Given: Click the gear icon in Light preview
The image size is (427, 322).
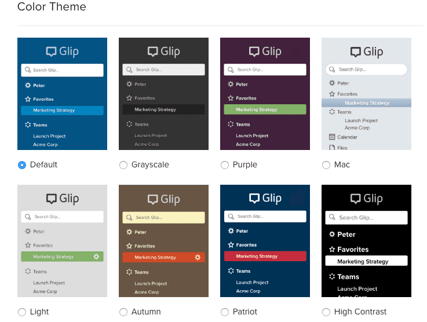Looking at the screenshot, I should pyautogui.click(x=96, y=256).
